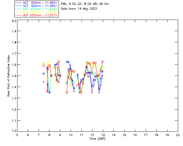The height and width of the screenshot is (146, 183).
Task: Click the 'Real Part of Refractive Index' axis label
Action: (9, 76)
